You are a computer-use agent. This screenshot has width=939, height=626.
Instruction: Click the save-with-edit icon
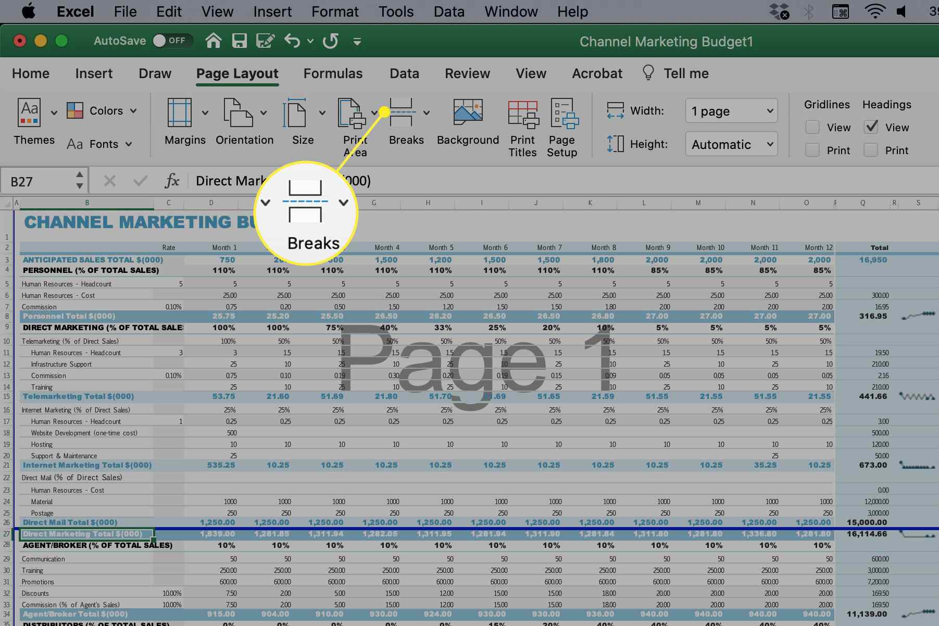coord(265,41)
